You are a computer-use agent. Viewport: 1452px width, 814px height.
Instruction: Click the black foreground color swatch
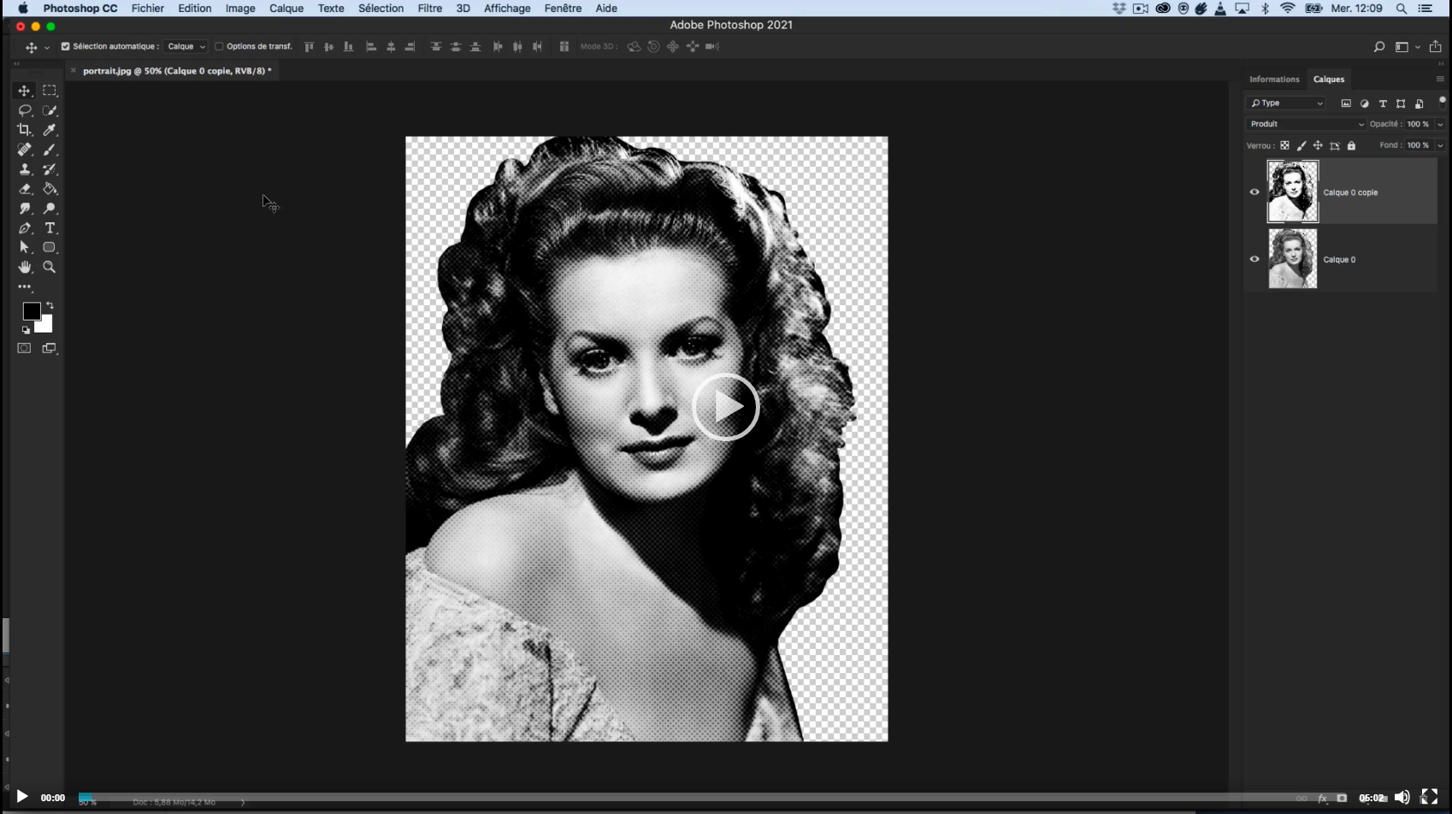[32, 310]
